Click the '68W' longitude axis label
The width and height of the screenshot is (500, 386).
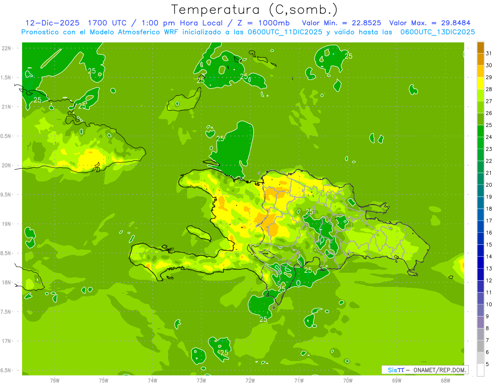[x=445, y=380]
